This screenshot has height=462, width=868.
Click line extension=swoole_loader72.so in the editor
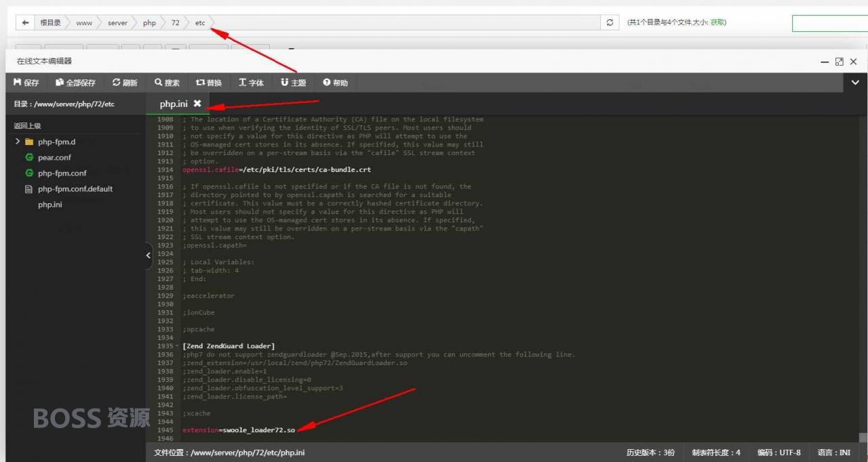point(239,430)
